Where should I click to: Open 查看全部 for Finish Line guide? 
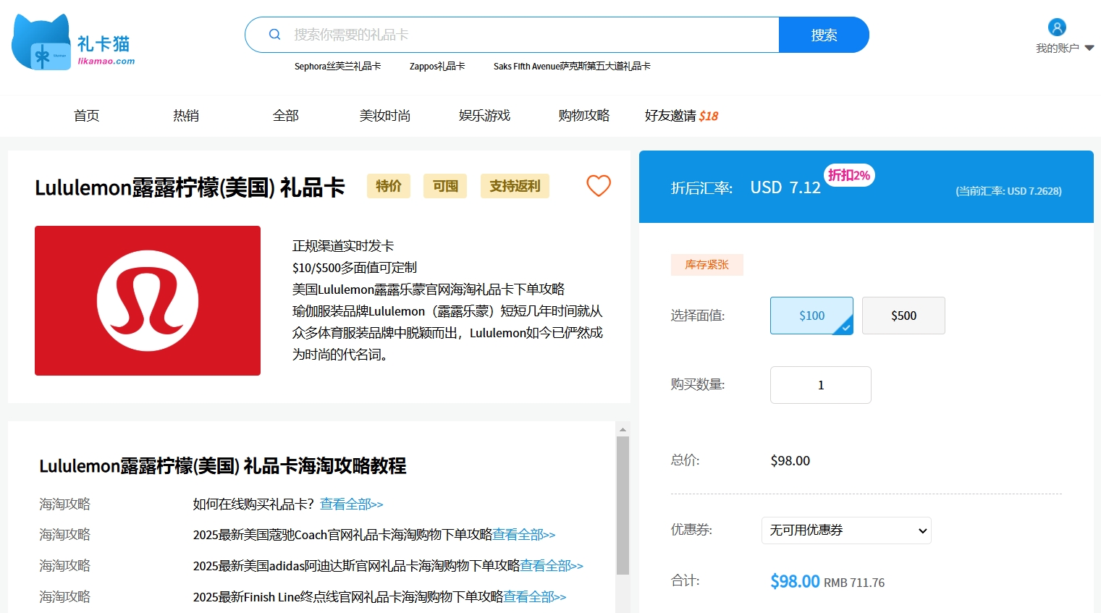pos(535,597)
